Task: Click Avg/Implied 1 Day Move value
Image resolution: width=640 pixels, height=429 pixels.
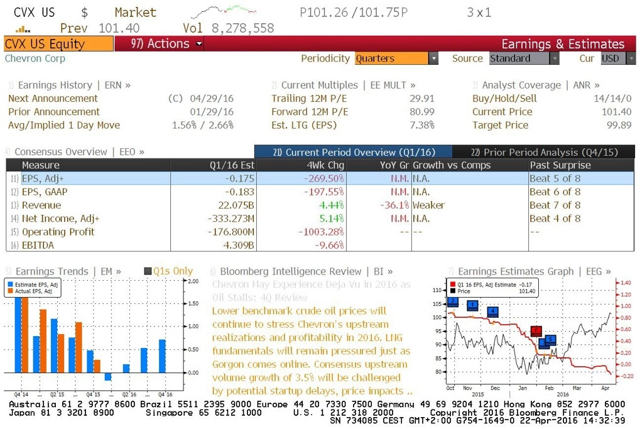Action: (x=203, y=126)
